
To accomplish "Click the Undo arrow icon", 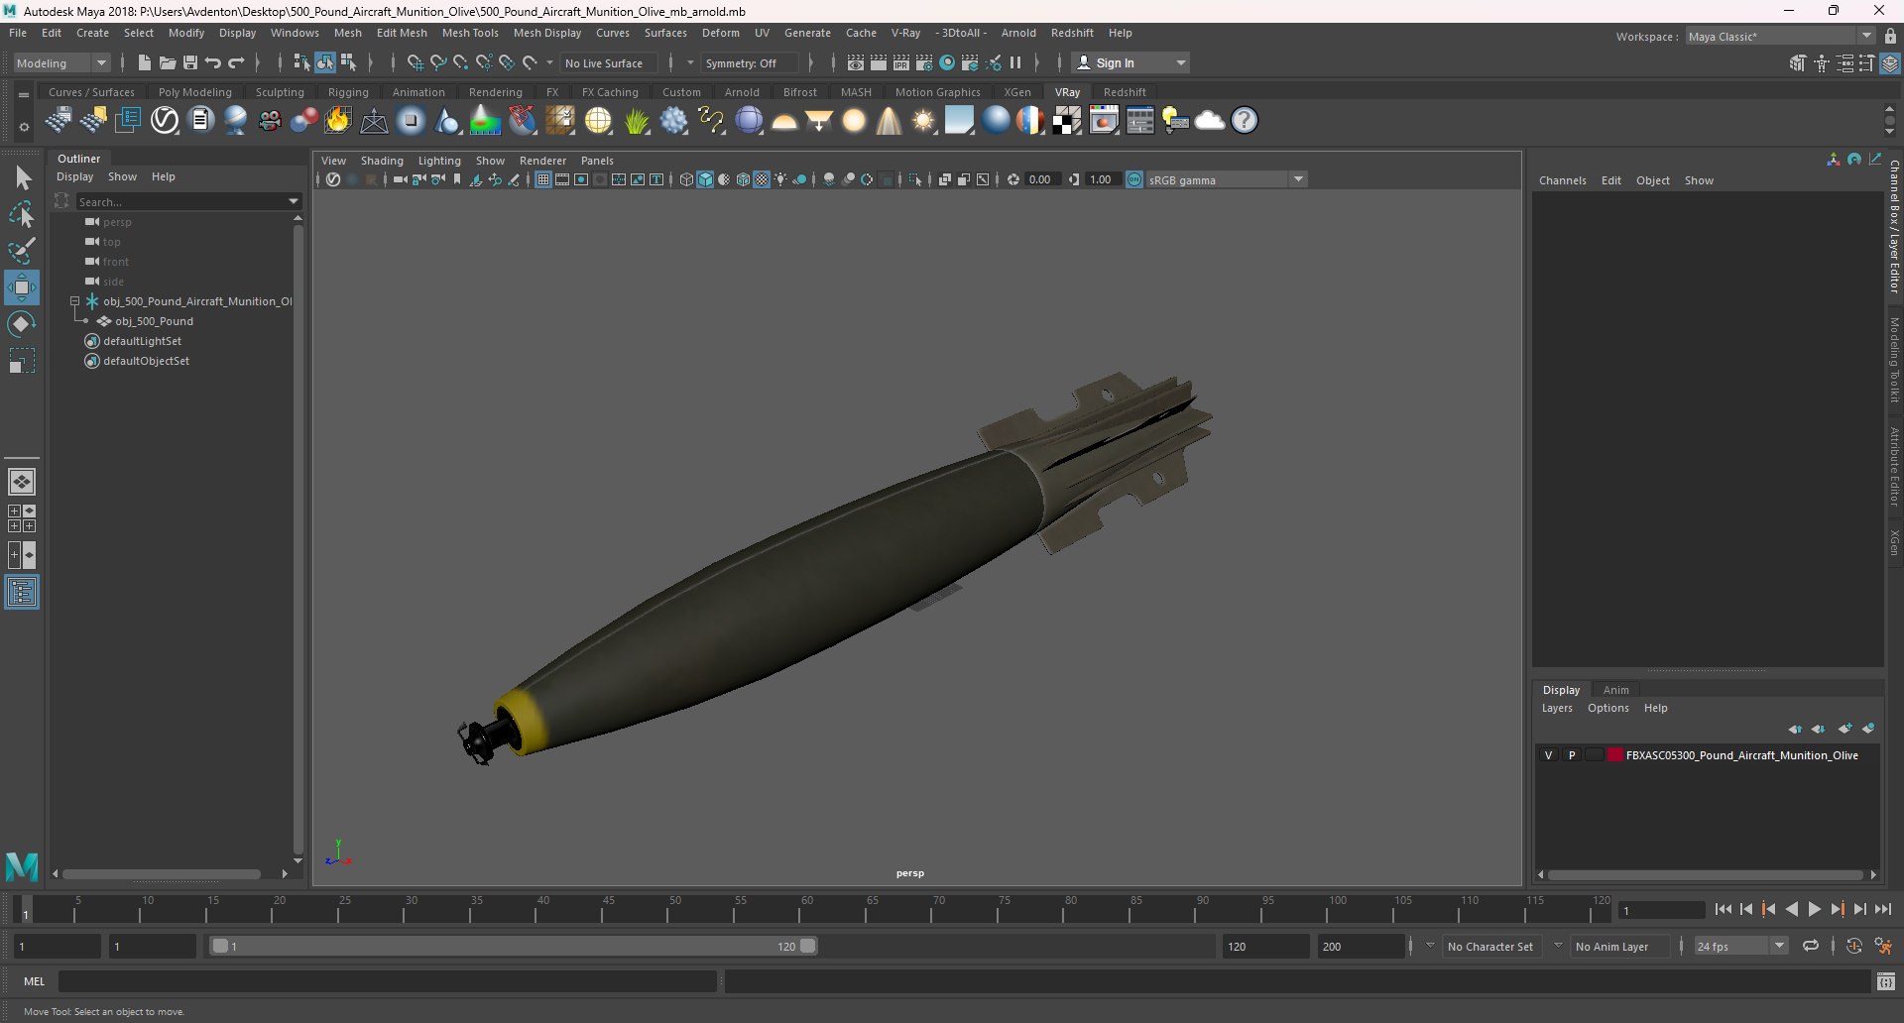I will pyautogui.click(x=213, y=62).
